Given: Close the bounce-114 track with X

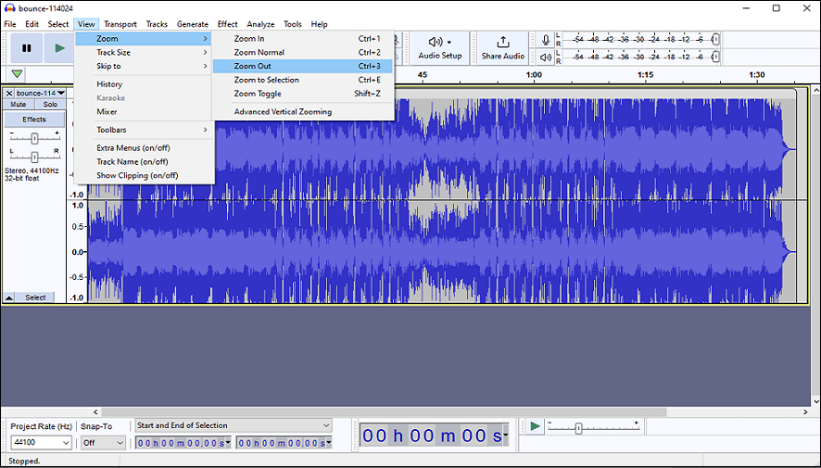Looking at the screenshot, I should [9, 94].
